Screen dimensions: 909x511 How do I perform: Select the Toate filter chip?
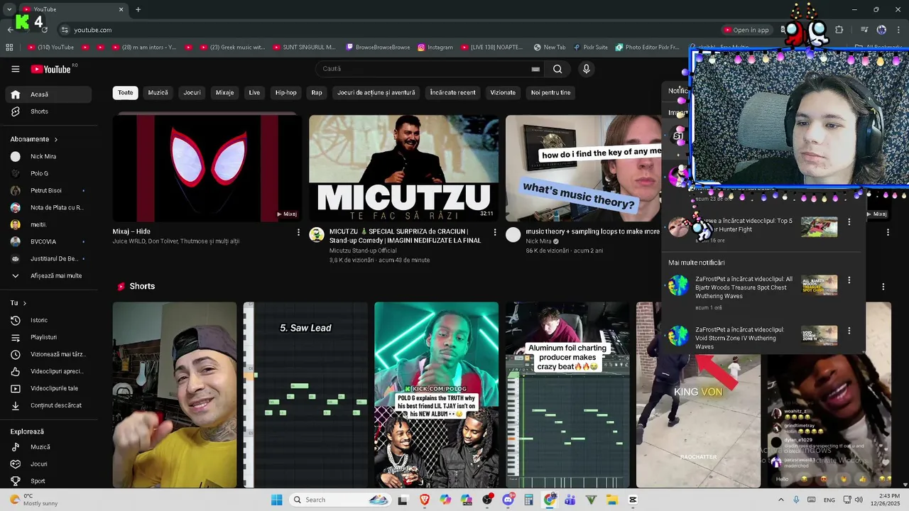click(125, 93)
